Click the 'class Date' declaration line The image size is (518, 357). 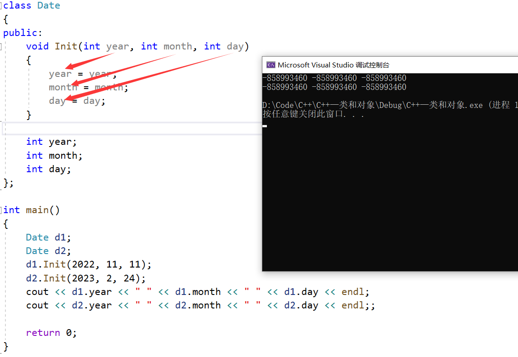tap(32, 5)
